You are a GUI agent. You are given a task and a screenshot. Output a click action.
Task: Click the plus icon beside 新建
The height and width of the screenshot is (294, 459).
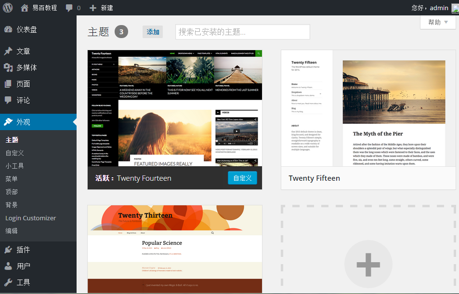pos(93,8)
